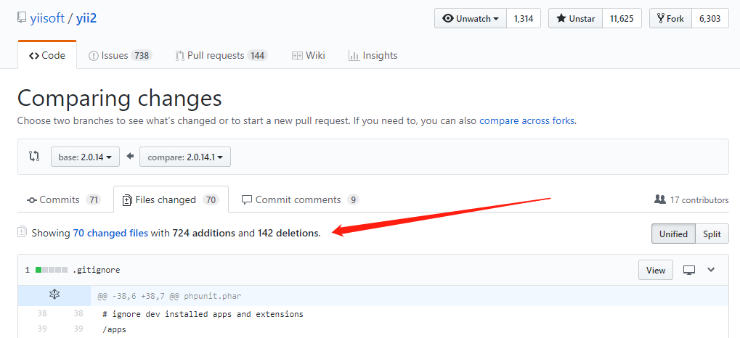Screen dimensions: 740x338
Task: Click the repository book icon
Action: 22,18
